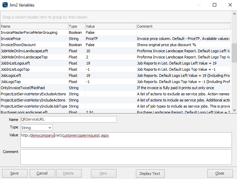Viewport: 237px width, 179px height.
Task: Select the JobLogoLeft variable row
Action: pyautogui.click(x=34, y=75)
